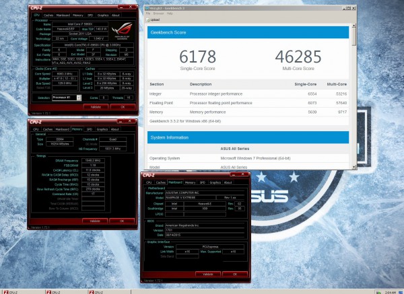The height and width of the screenshot is (294, 404).
Task: Click the scroll-down arrow in the Geekbench window
Action: [x=353, y=167]
